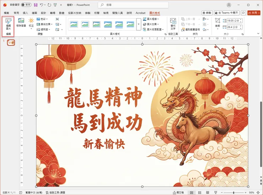Click the 編輯圖片 (Edit Picture) icon
The width and height of the screenshot is (263, 195).
coord(8,24)
